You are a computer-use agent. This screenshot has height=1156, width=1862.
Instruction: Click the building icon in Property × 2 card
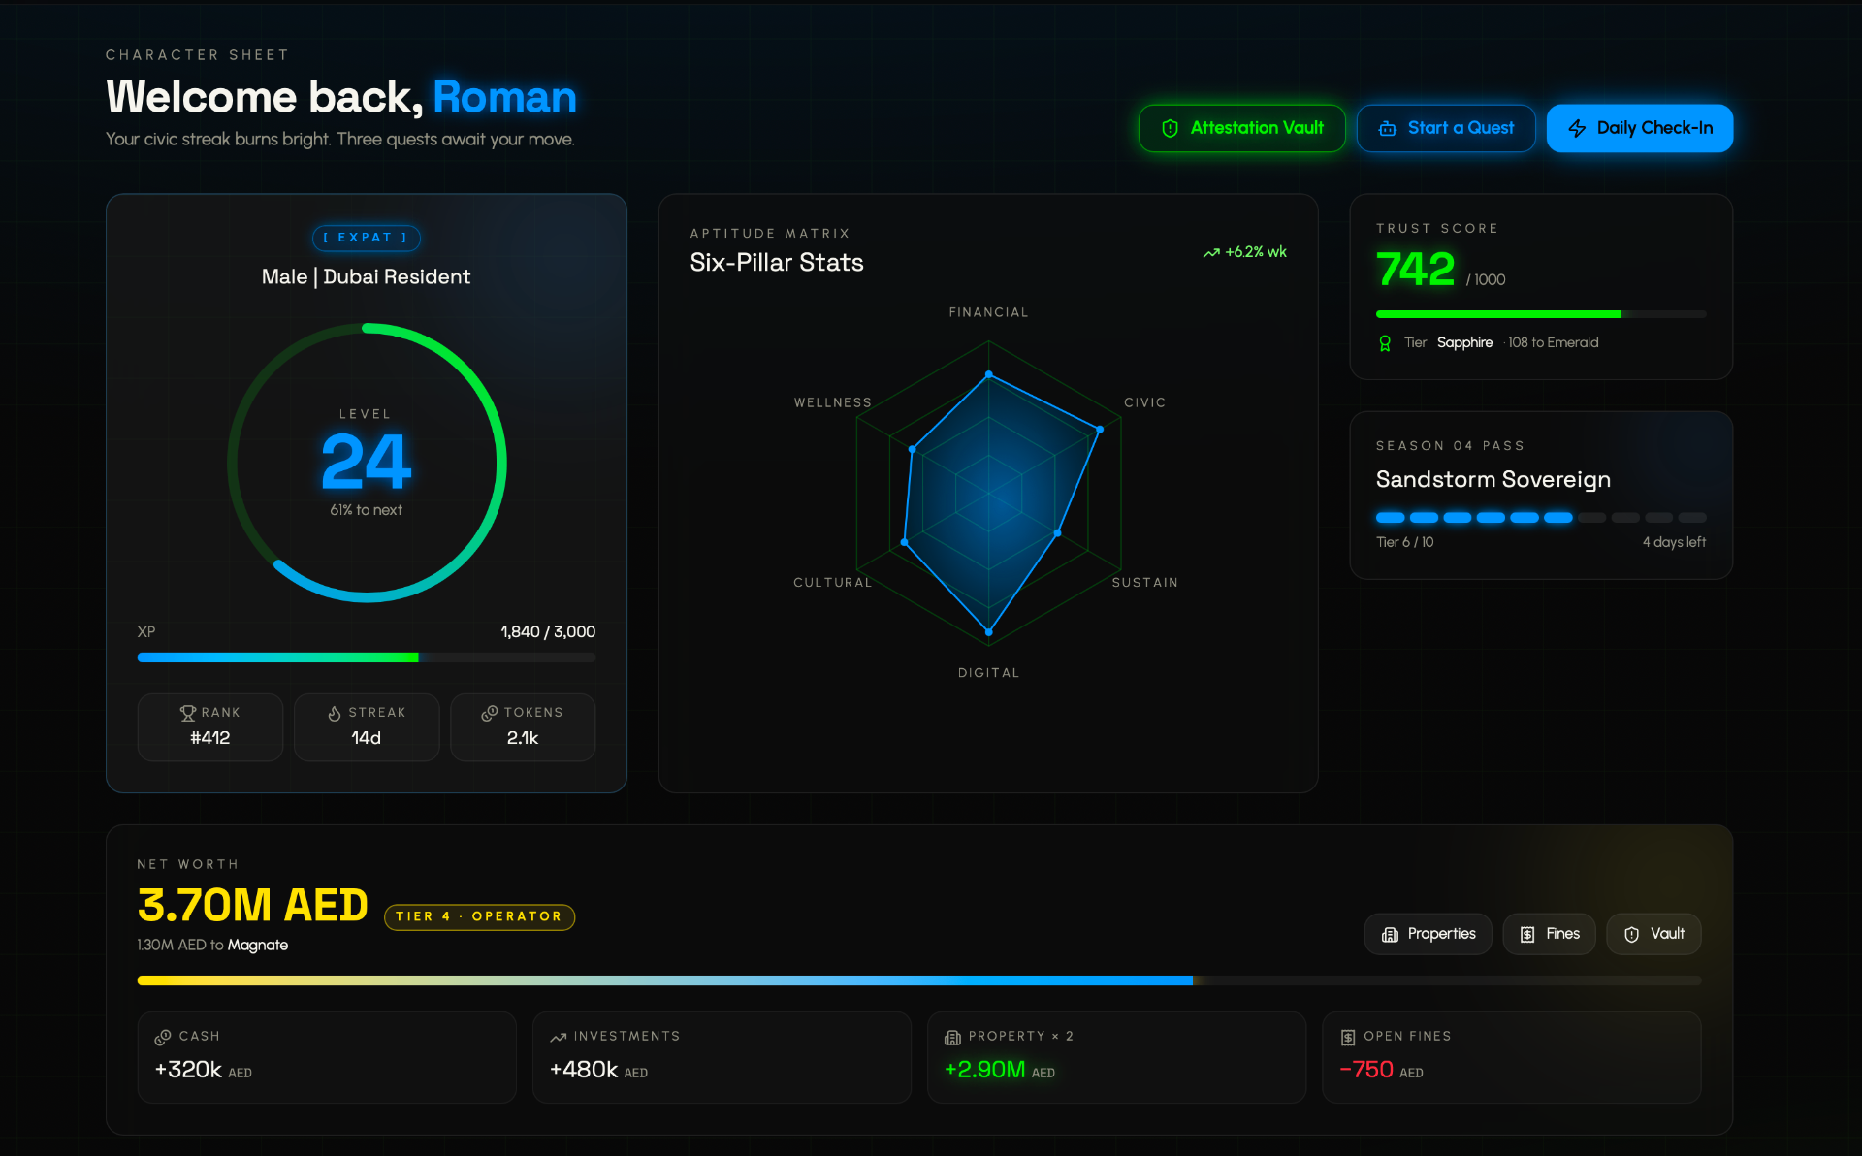pos(952,1038)
